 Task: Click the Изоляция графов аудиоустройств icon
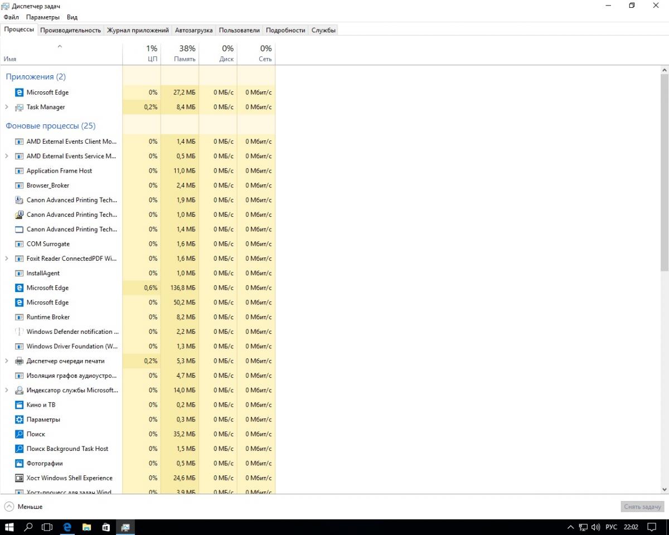click(19, 376)
